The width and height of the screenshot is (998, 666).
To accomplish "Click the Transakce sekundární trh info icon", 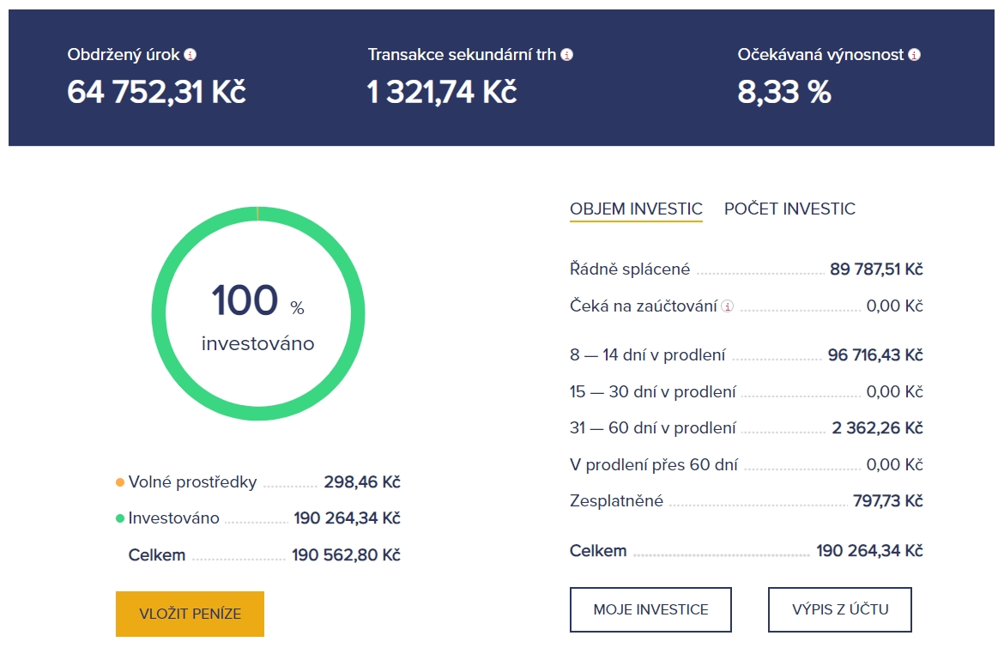I will (x=565, y=52).
